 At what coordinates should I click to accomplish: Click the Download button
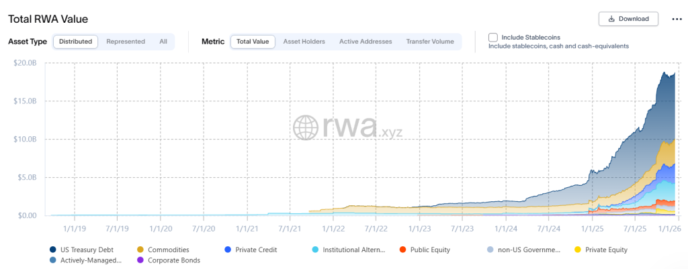click(x=628, y=19)
